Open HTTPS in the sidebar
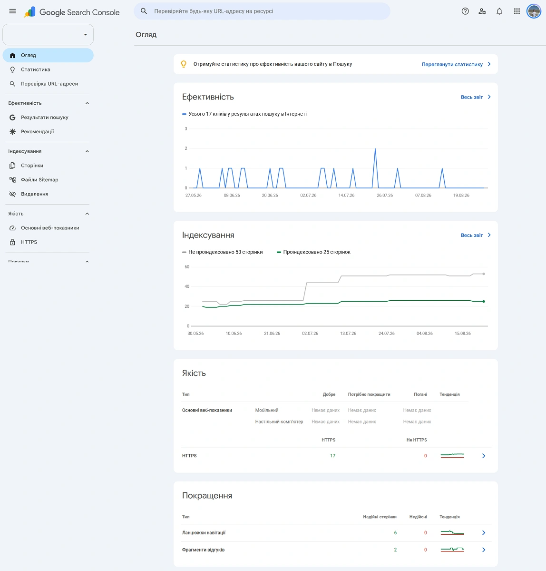546x571 pixels. tap(48, 242)
